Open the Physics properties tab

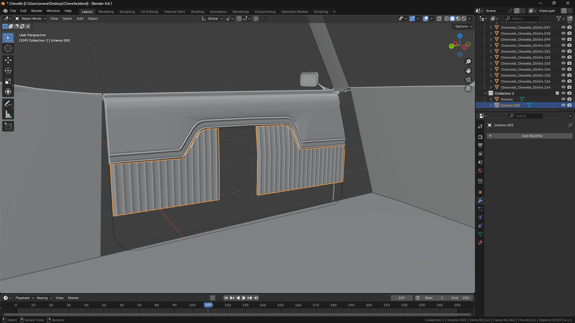[x=480, y=217]
